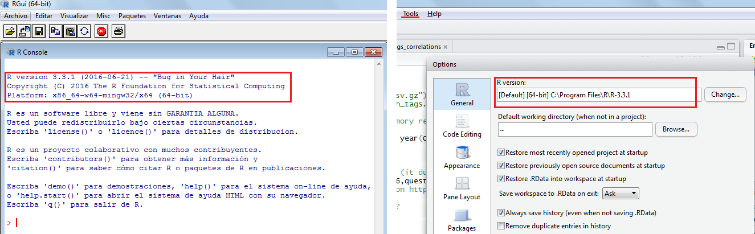Select the Code Editing options category

(x=462, y=126)
